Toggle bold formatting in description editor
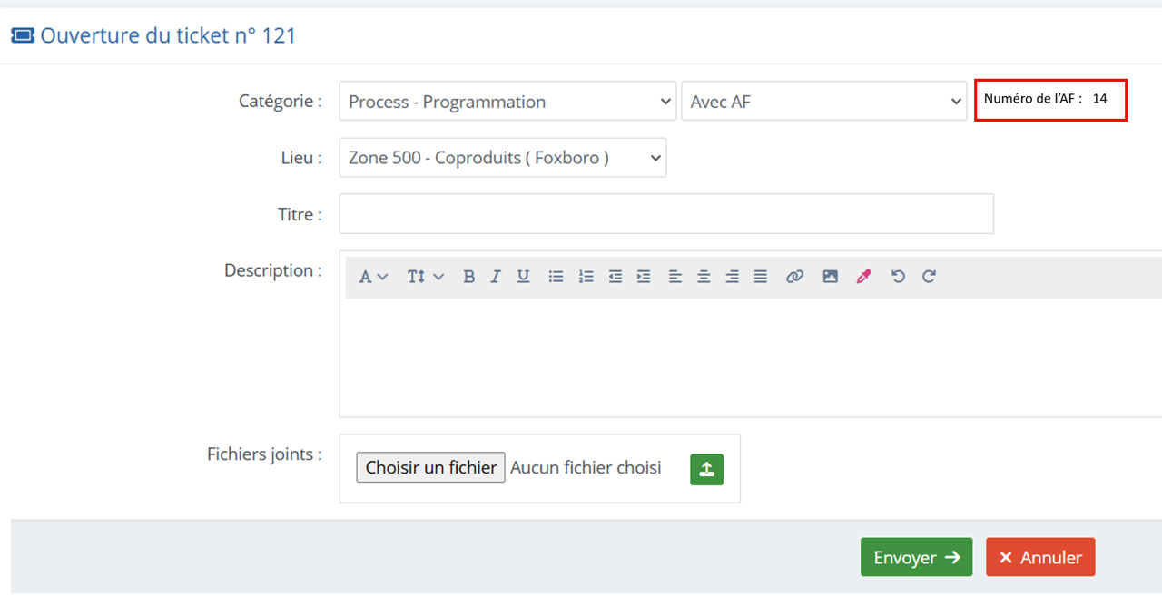 [x=468, y=277]
